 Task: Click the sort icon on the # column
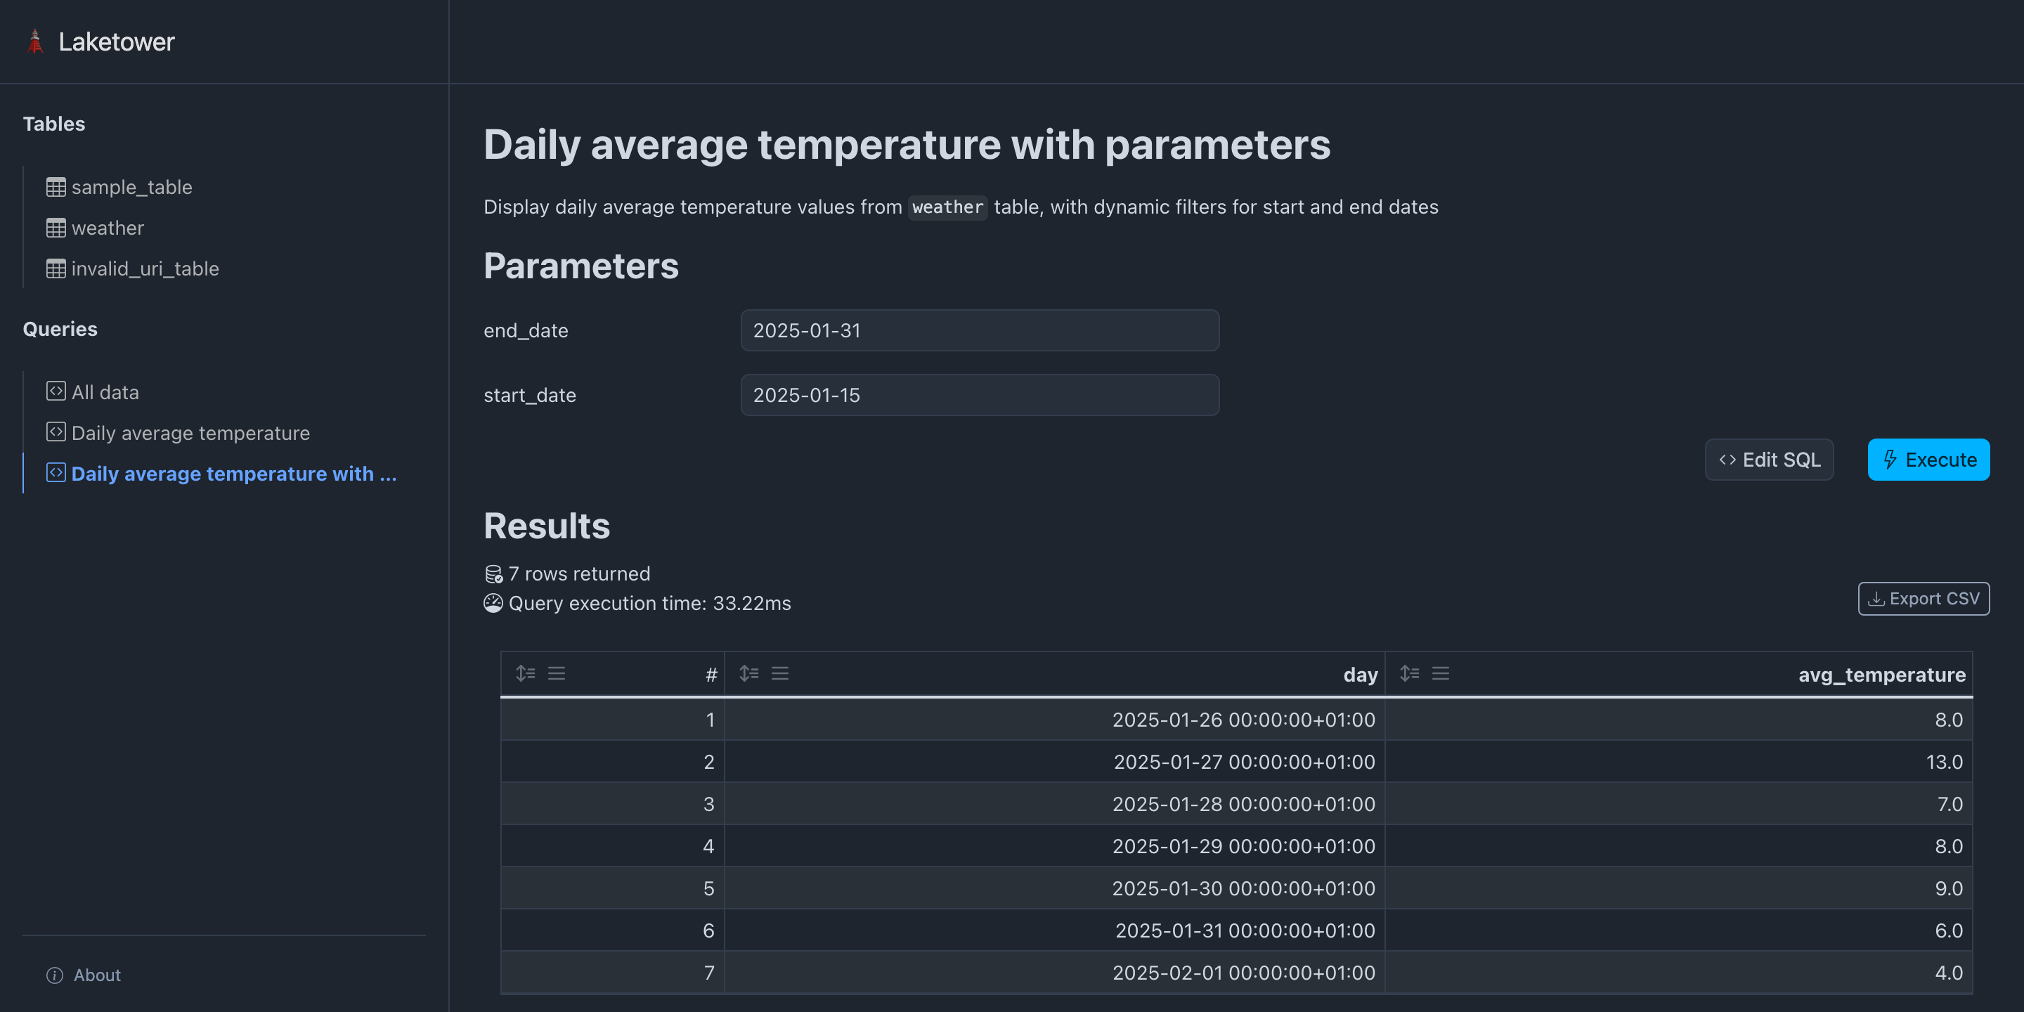[x=526, y=673]
